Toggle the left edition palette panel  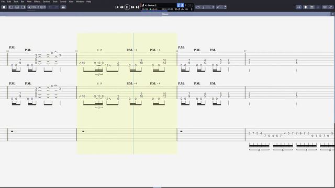(11, 7)
